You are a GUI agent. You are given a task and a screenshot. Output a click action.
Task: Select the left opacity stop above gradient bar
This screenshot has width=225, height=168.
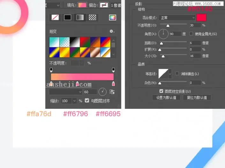[x=51, y=70]
